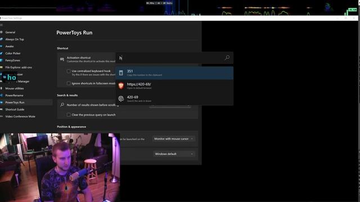This screenshot has height=202, width=360.
Task: Click the Shortcut section heading
Action: [62, 48]
